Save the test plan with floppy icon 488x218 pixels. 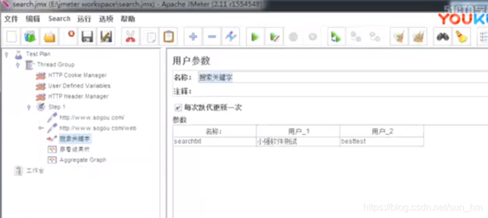(87, 37)
